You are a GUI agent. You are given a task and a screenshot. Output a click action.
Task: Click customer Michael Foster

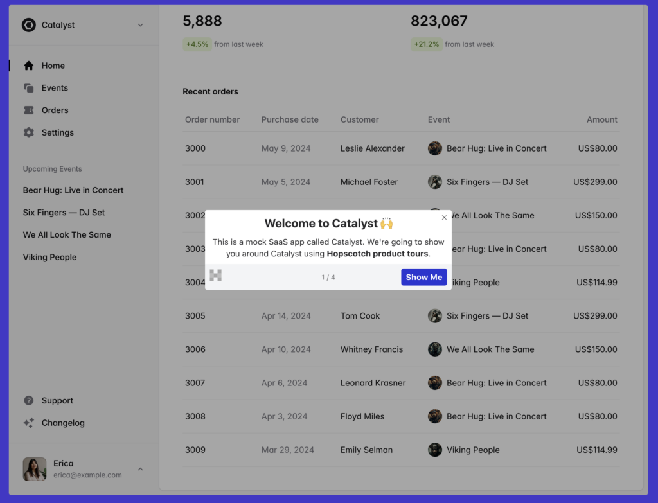point(369,182)
